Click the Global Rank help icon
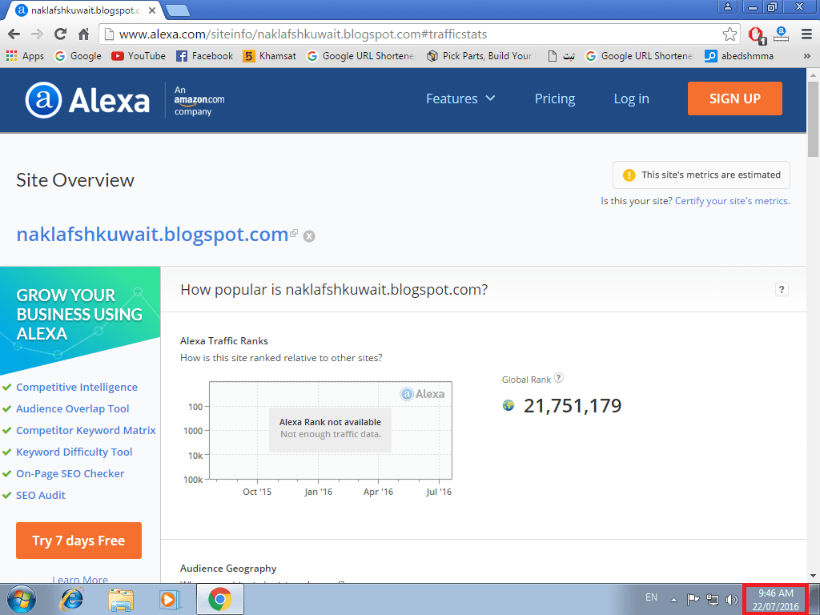 point(558,378)
